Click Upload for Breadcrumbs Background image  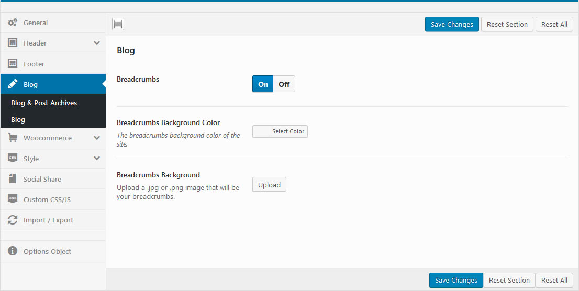point(269,185)
